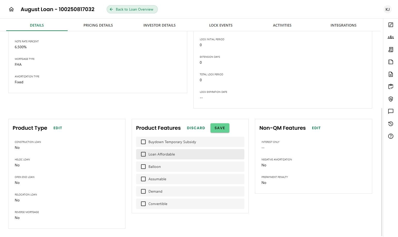Open the shield search sidebar icon
398x237 pixels.
tap(391, 99)
